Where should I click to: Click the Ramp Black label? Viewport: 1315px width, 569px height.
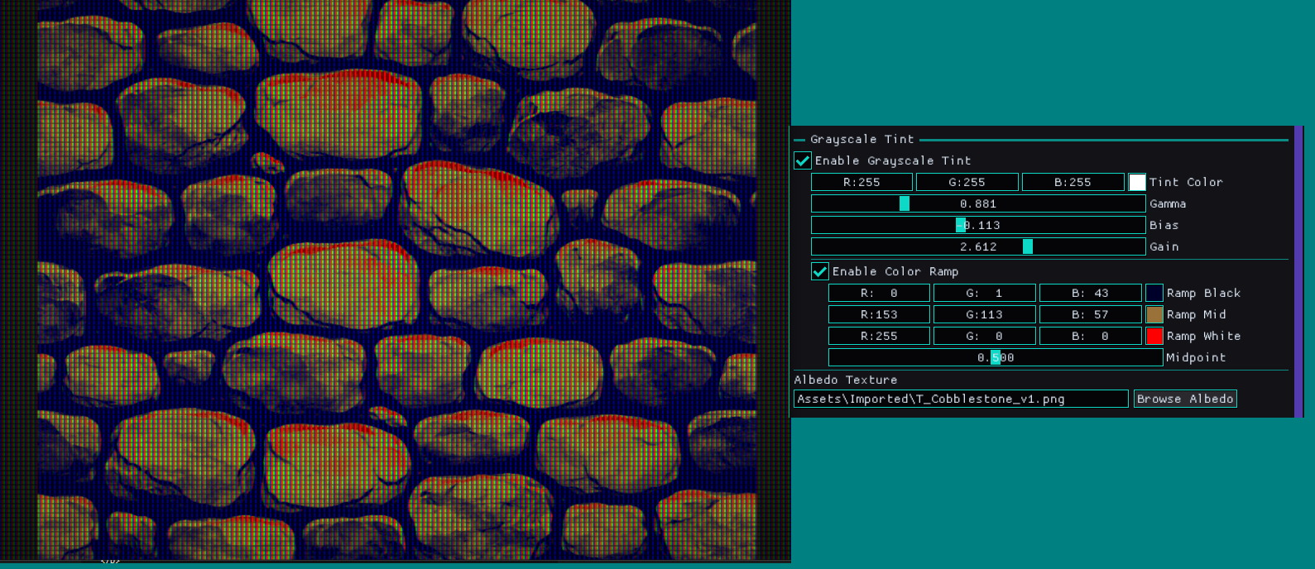[1204, 293]
